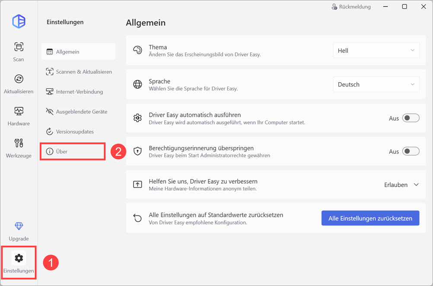Click text 'Von Driver Easy empfohlene Konfiguration.'
This screenshot has height=286, width=433.
[198, 222]
